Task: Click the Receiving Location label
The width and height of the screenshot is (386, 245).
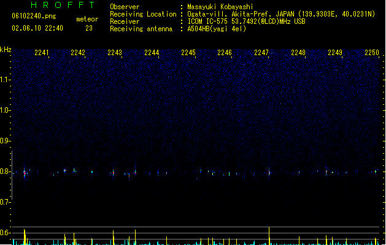Action: pyautogui.click(x=143, y=14)
